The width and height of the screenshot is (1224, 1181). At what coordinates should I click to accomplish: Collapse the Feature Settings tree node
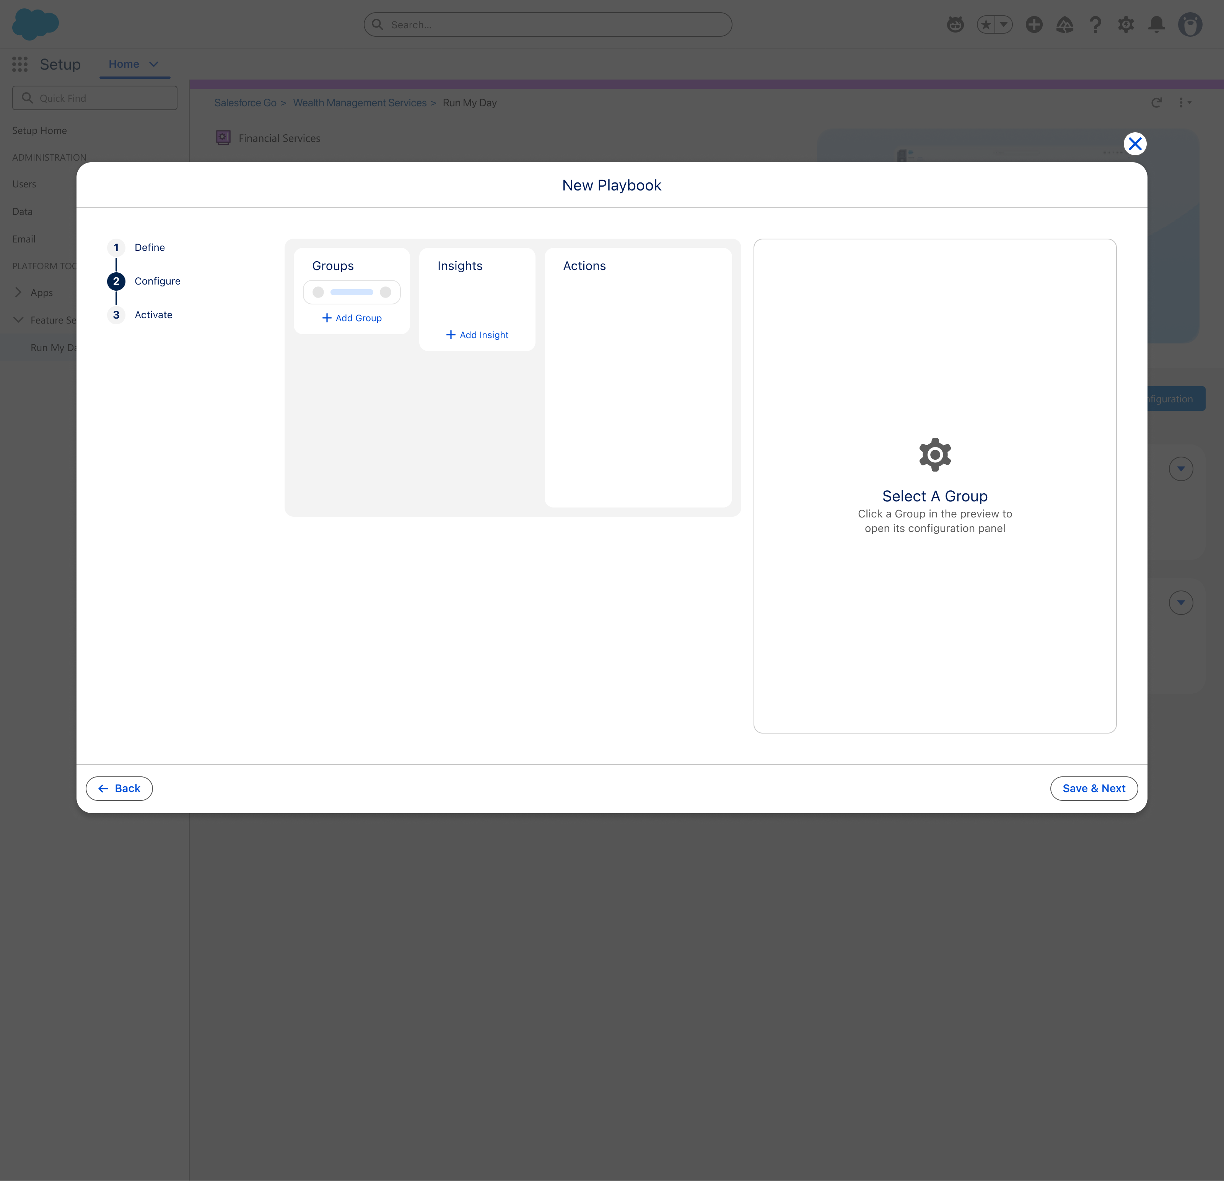pos(18,320)
